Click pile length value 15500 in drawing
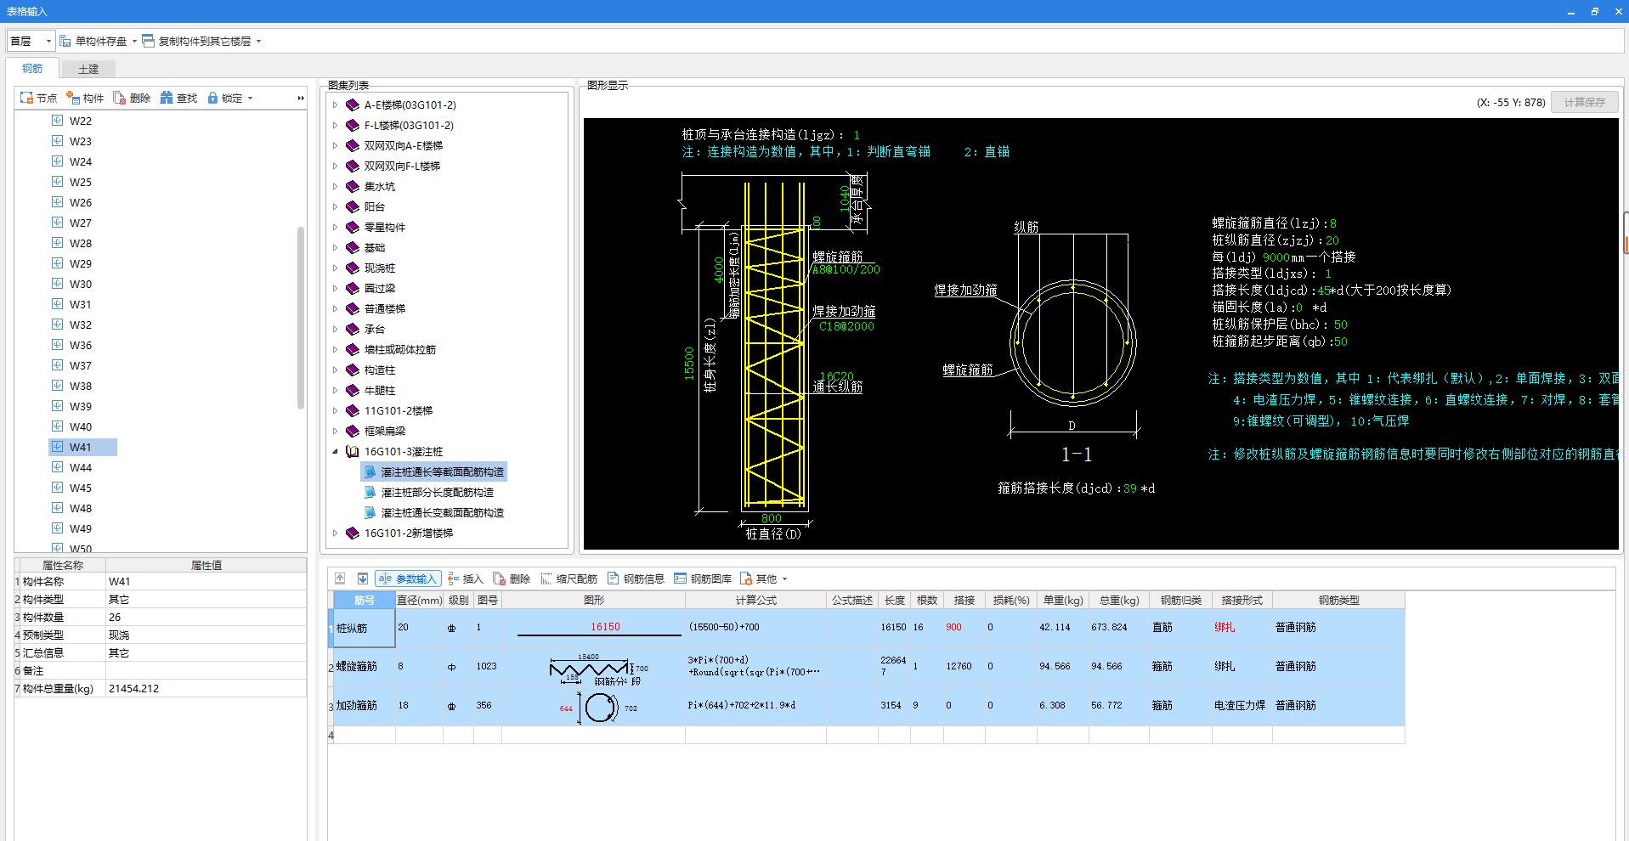The height and width of the screenshot is (841, 1629). [689, 364]
